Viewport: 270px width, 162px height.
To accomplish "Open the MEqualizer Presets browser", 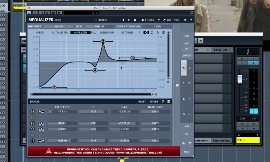I will tap(100, 20).
